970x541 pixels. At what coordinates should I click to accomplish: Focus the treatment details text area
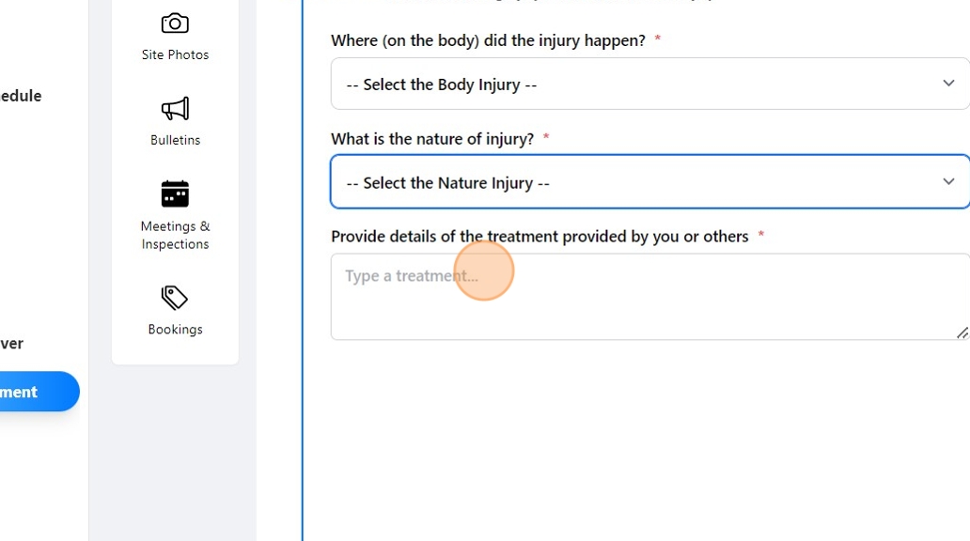click(x=649, y=297)
